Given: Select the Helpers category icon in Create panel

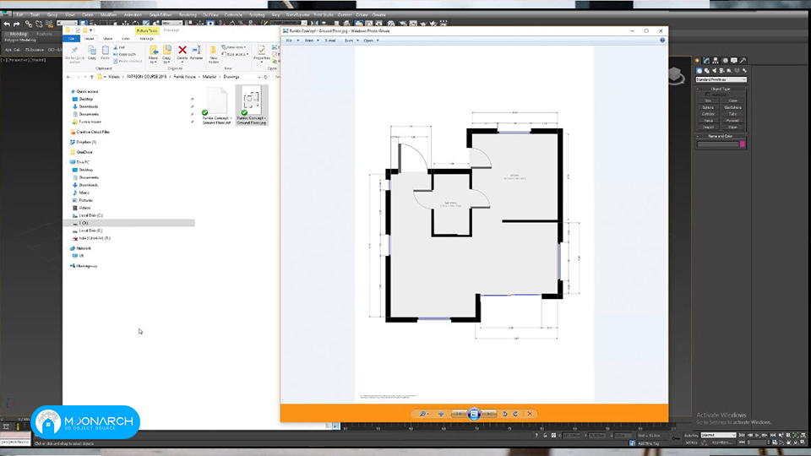Looking at the screenshot, I should pos(729,71).
